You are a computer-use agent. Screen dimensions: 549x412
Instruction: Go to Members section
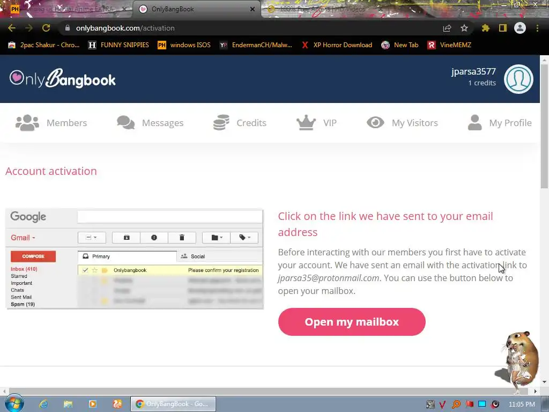pyautogui.click(x=66, y=123)
